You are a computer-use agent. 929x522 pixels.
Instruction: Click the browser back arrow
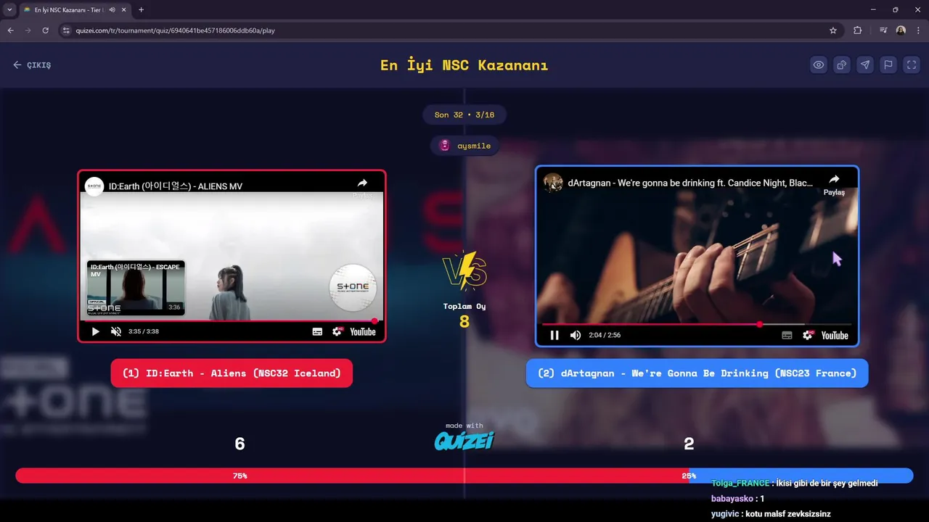[10, 30]
